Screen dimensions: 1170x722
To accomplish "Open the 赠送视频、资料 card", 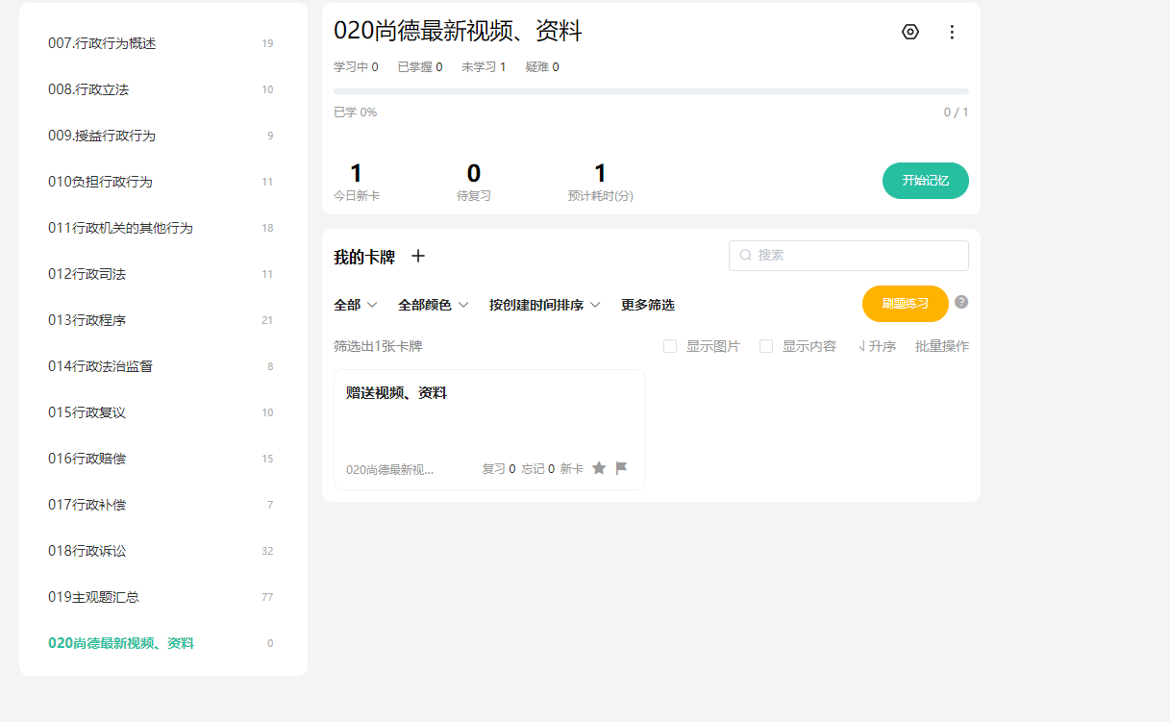I will 489,430.
